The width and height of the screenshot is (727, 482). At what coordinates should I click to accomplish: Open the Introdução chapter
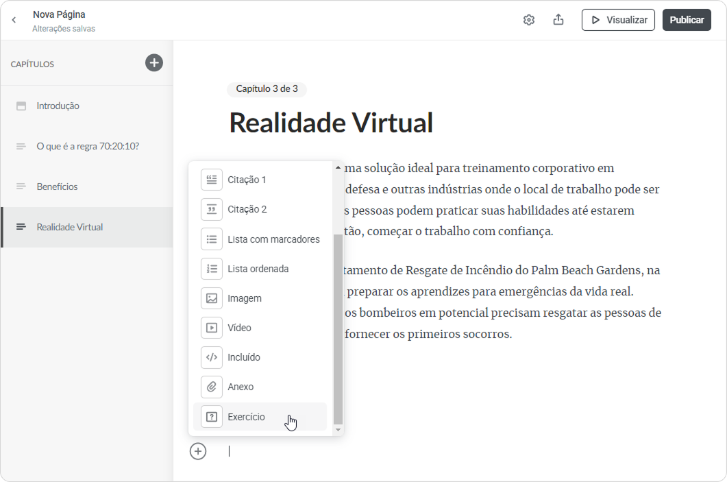[x=58, y=106]
